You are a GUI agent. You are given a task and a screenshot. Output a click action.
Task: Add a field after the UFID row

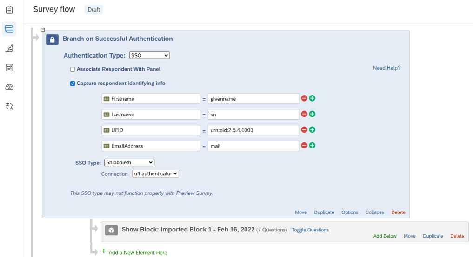tap(312, 130)
